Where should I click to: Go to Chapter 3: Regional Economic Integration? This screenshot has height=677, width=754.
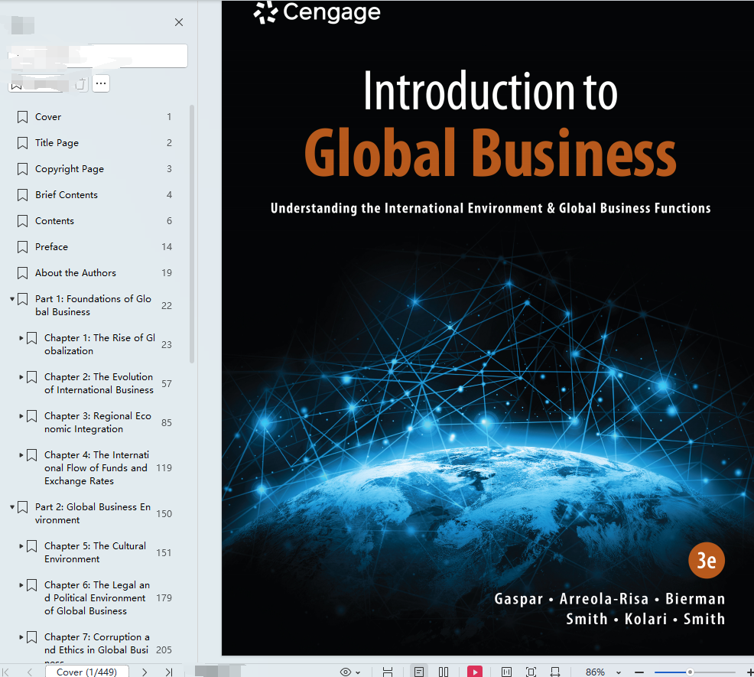(x=98, y=422)
